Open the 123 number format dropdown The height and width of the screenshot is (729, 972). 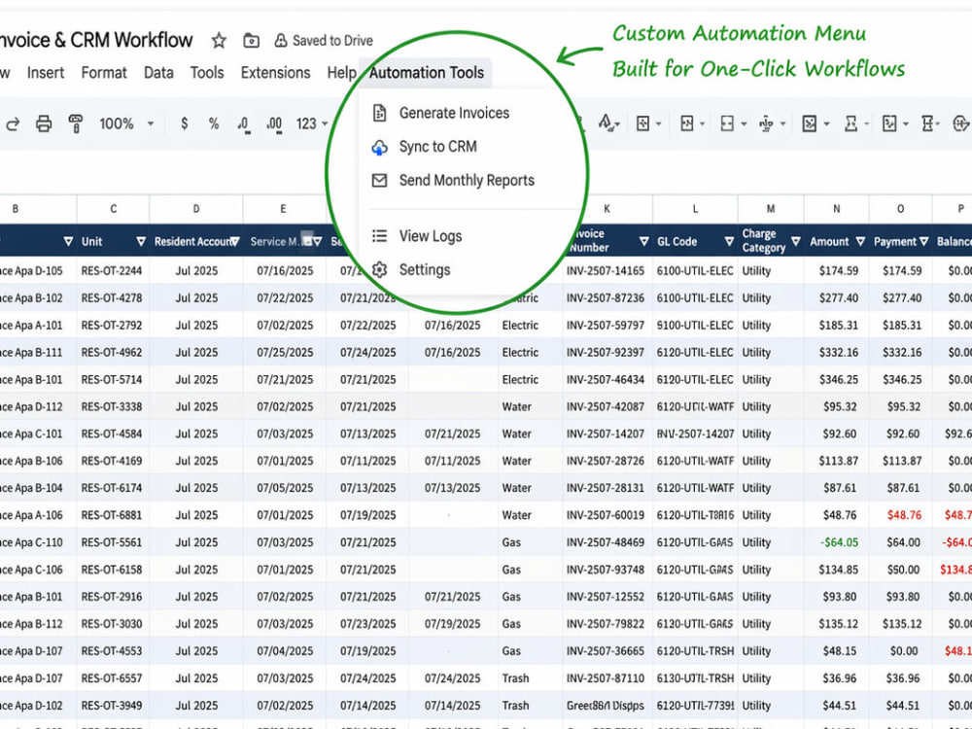[312, 124]
